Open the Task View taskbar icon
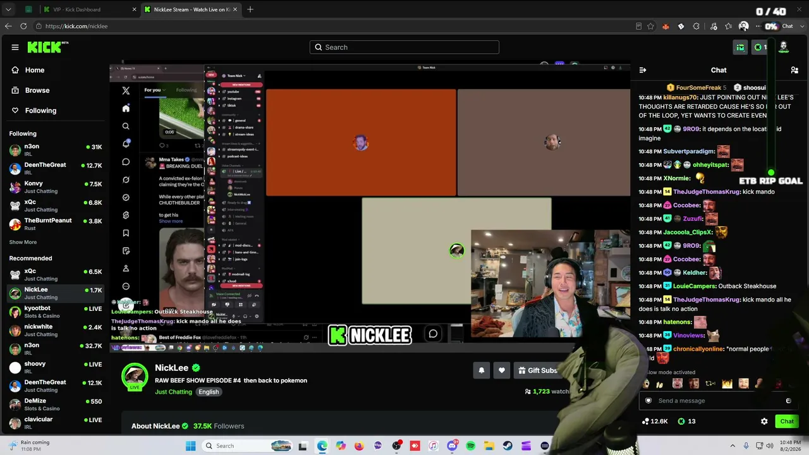 303,446
